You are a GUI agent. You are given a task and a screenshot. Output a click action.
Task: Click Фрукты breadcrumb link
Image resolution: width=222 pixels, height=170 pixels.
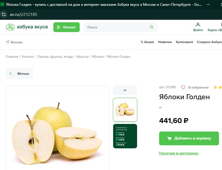[82, 57]
